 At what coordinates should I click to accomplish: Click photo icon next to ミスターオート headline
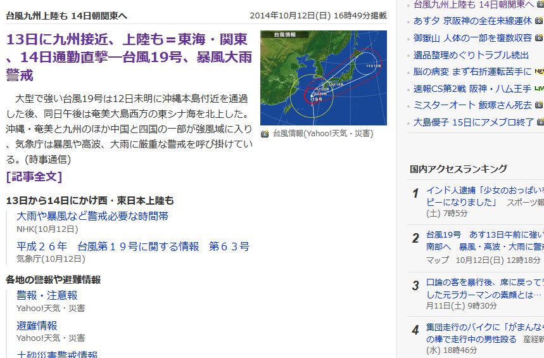pos(539,105)
